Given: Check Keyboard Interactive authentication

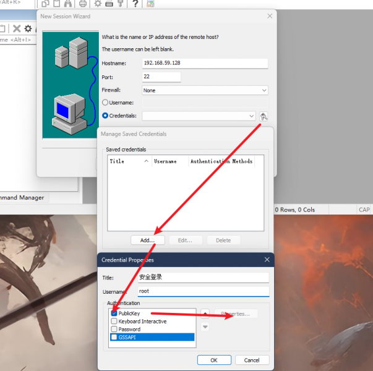Looking at the screenshot, I should pos(114,322).
